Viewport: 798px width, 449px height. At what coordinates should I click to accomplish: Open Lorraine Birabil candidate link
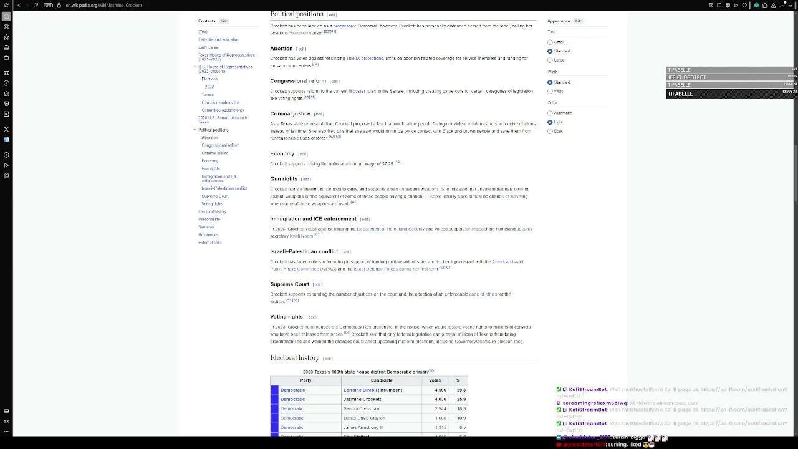[360, 390]
